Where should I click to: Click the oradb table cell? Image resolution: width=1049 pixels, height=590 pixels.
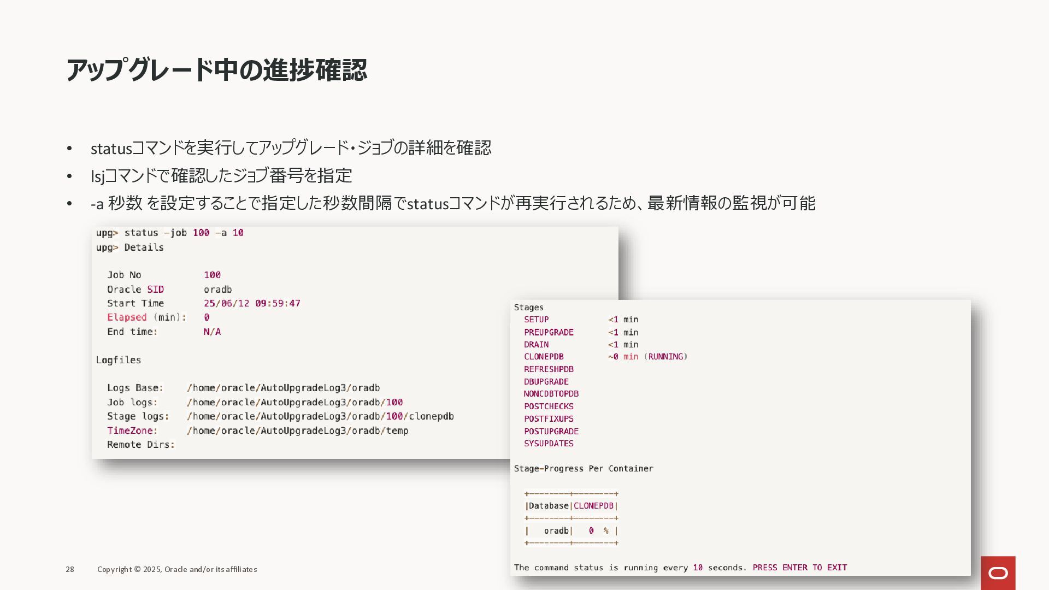pos(556,531)
